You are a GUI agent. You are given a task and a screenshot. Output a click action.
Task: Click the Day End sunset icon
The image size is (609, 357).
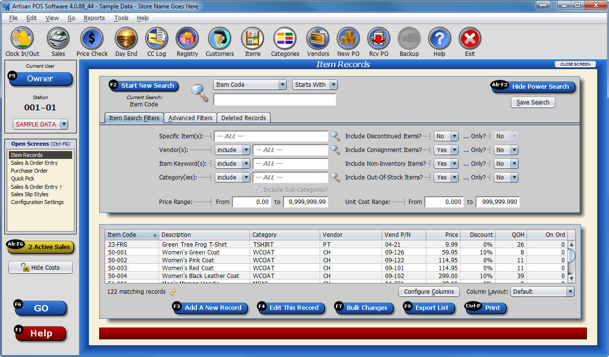point(126,38)
